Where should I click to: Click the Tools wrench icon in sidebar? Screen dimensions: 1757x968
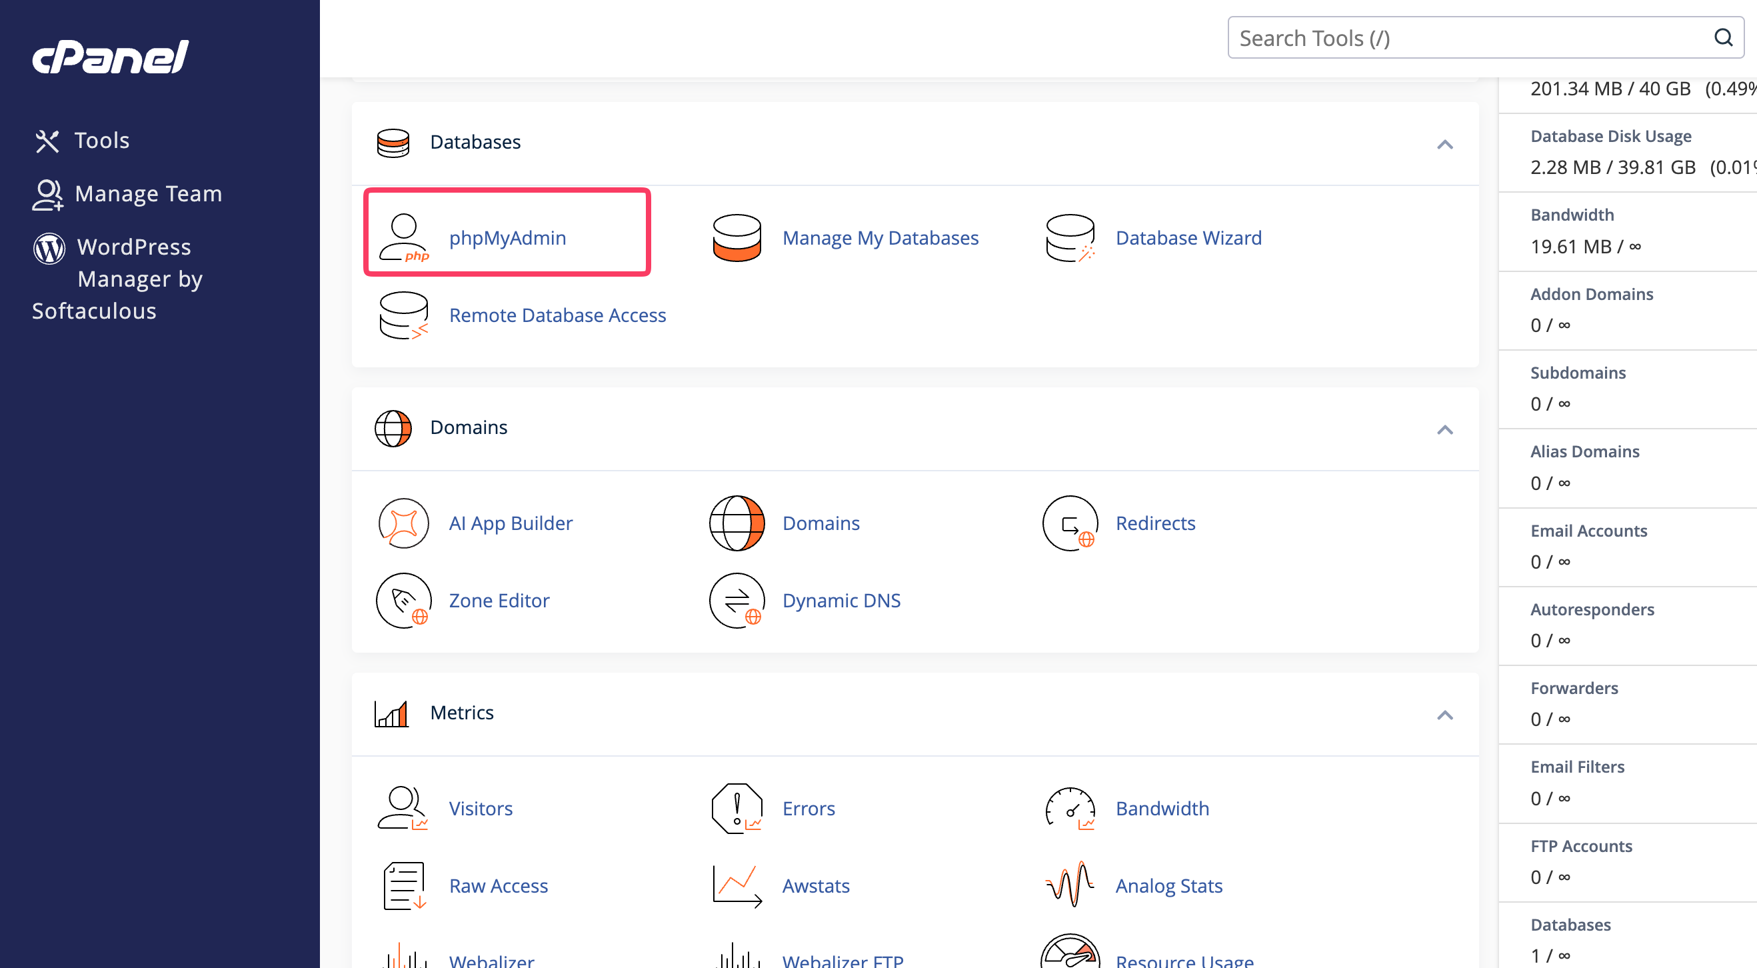[47, 141]
